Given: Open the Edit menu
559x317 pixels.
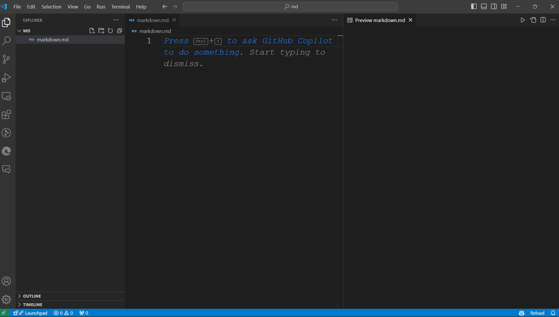Looking at the screenshot, I should click(x=31, y=6).
